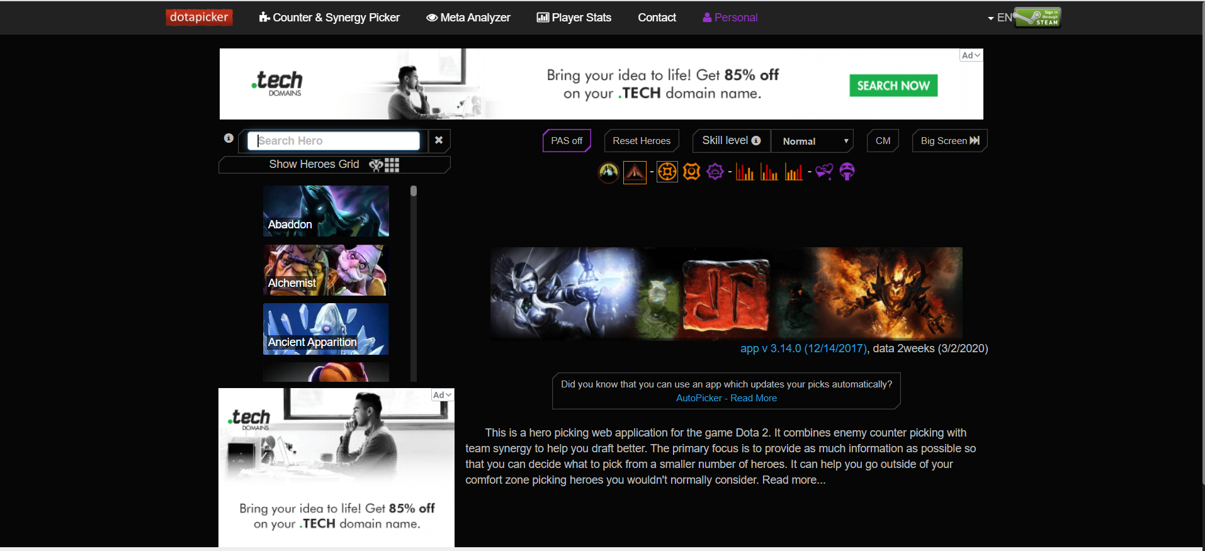
Task: Toggle CM mode
Action: click(x=883, y=141)
